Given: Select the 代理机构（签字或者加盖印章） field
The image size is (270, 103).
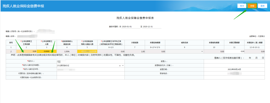Looking at the screenshot, I should (x=91, y=73).
